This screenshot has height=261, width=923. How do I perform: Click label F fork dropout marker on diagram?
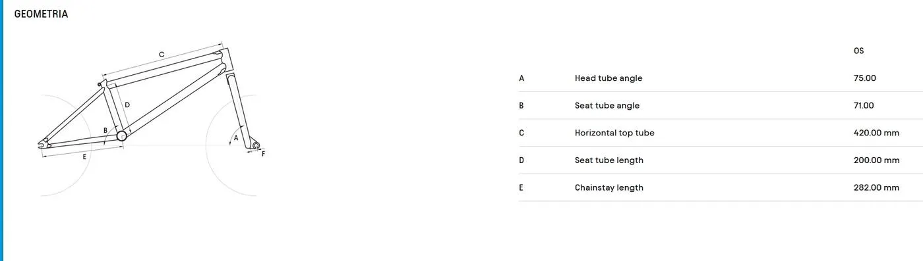coord(264,154)
